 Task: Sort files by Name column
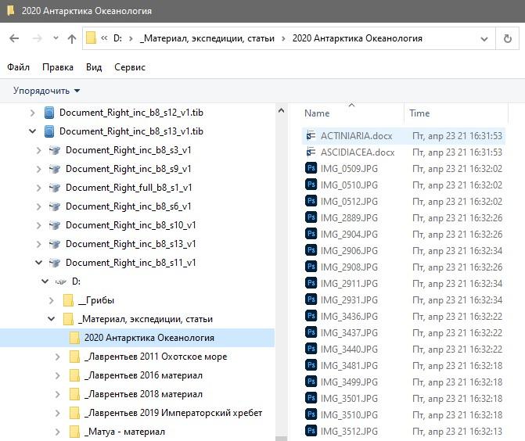[x=317, y=113]
